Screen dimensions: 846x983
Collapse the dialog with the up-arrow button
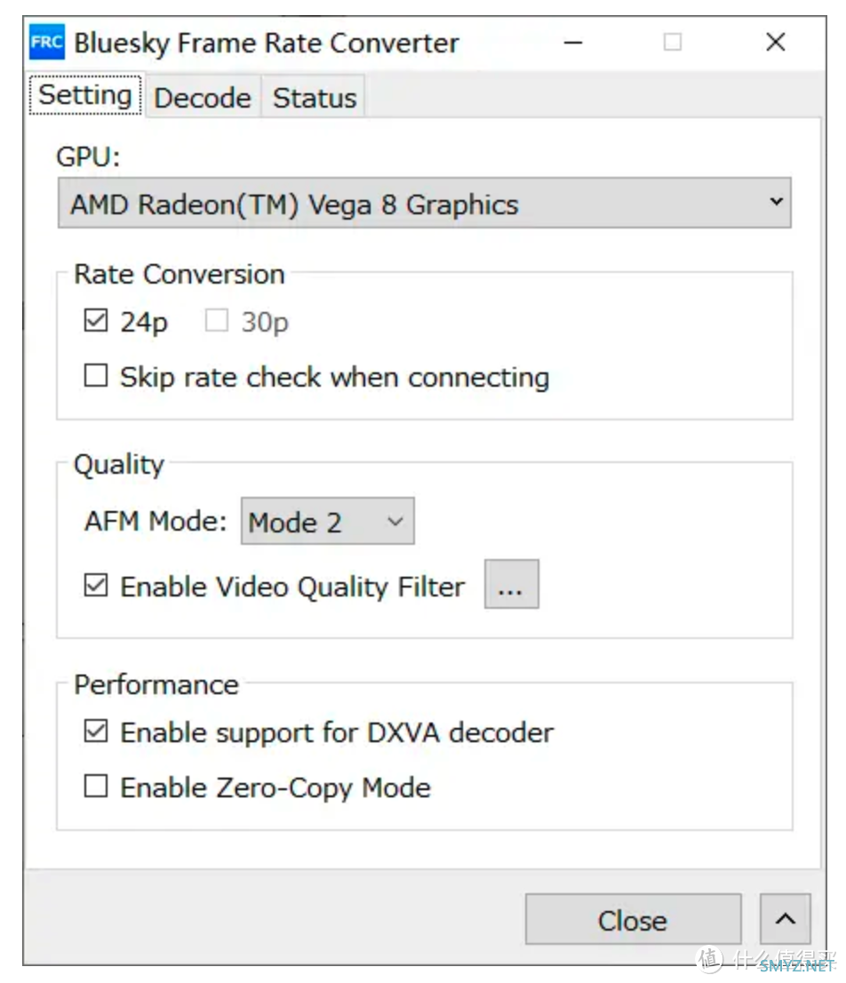coord(786,920)
